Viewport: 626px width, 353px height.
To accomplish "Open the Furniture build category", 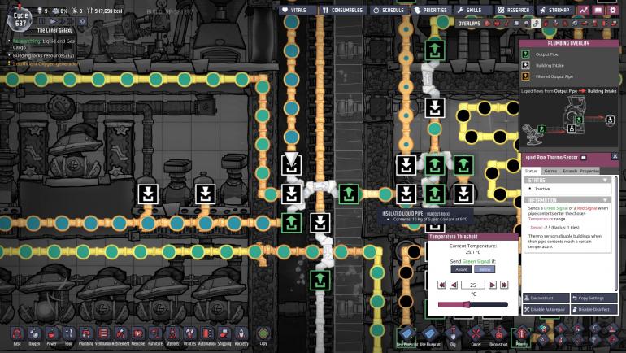I will (x=155, y=335).
